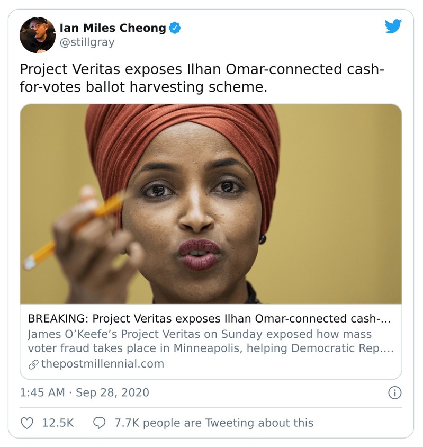Click the Sep 28, 2020 date
This screenshot has width=423, height=447.
click(112, 392)
